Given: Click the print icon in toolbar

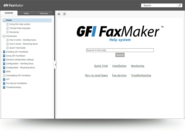Looking at the screenshot, I should click(59, 14).
